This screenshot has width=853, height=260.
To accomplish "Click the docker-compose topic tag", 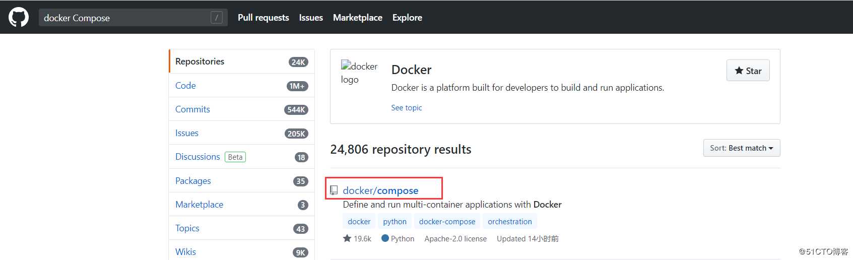I will 447,222.
